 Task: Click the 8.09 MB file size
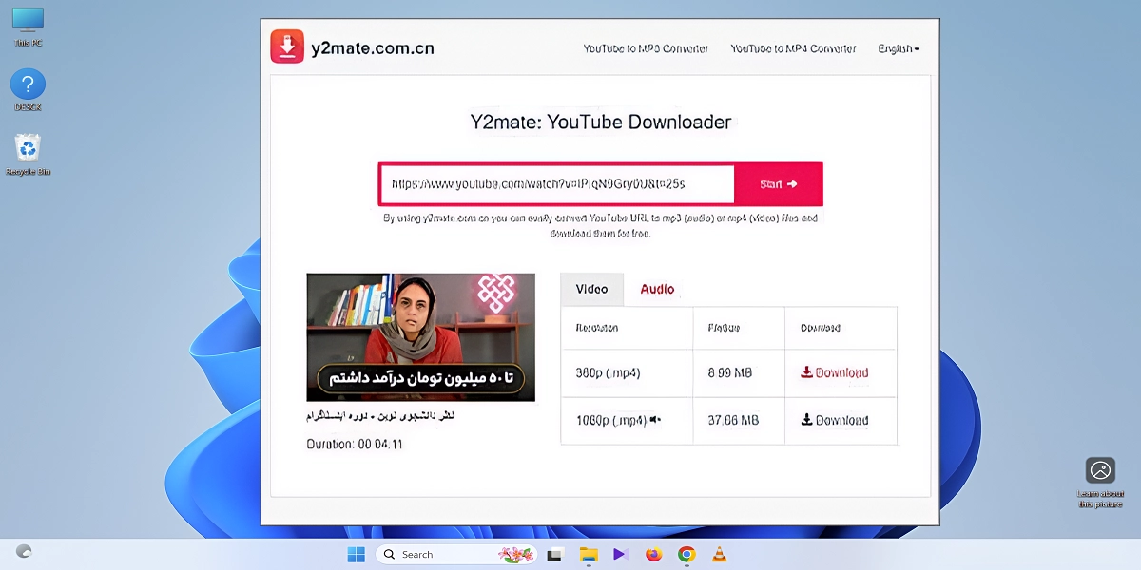[x=730, y=373]
